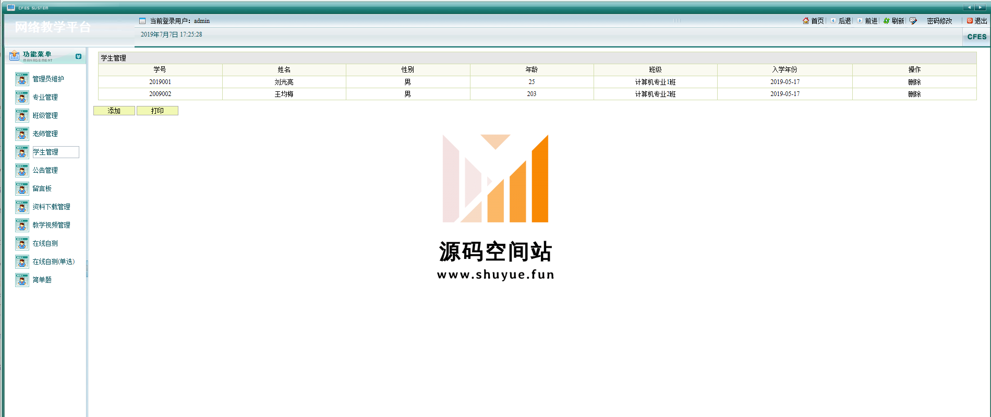The image size is (991, 417).
Task: Click the CFES SYSTEM monitor icon
Action: (11, 7)
